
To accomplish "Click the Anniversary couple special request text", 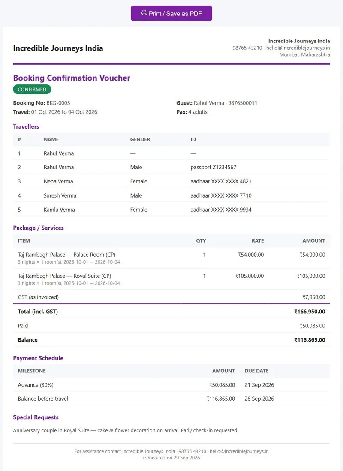I will (x=126, y=430).
